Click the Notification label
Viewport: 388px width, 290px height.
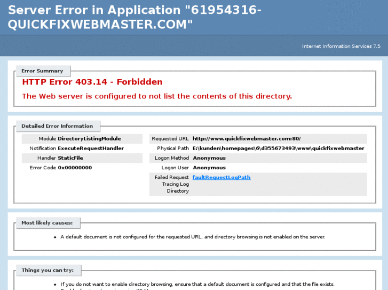[x=43, y=148]
